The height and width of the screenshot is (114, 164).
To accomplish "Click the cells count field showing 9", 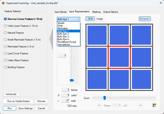I will (x=65, y=95).
